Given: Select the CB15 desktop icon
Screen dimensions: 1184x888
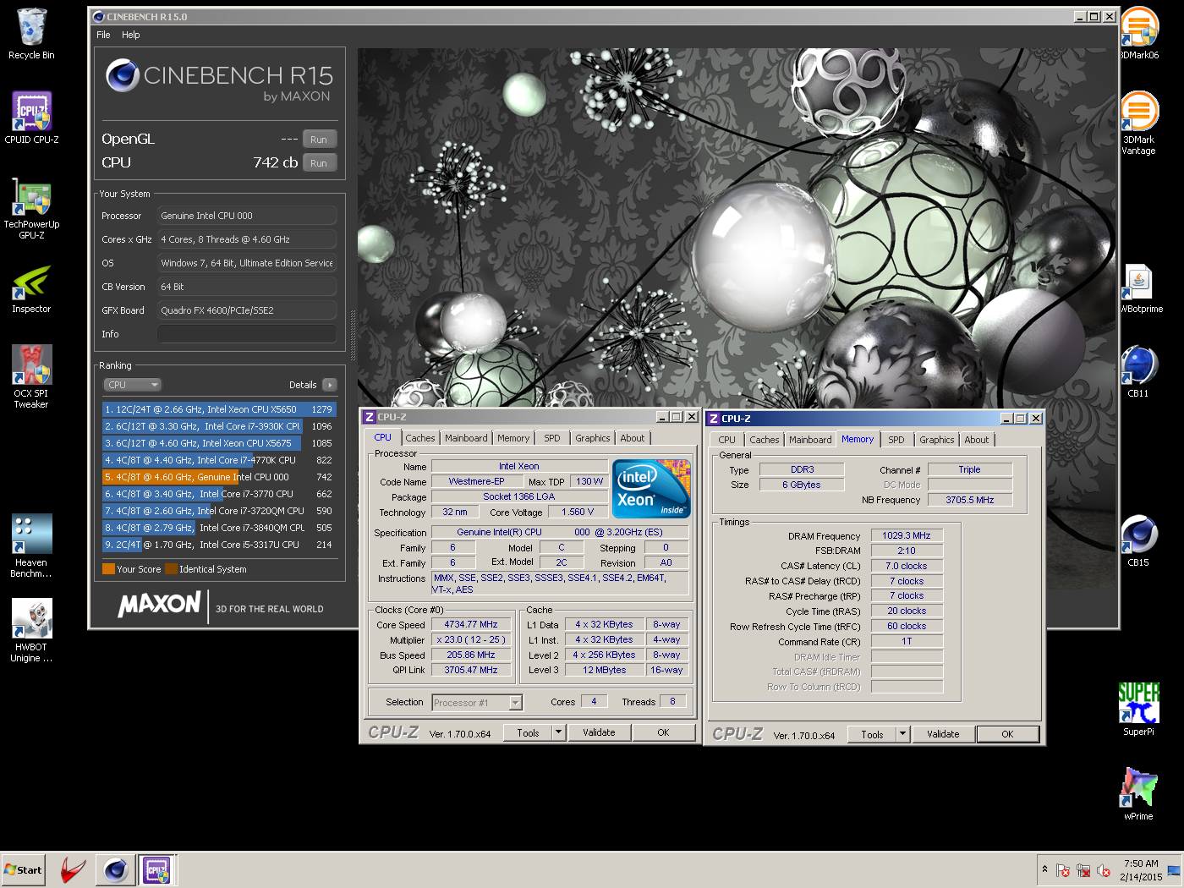Looking at the screenshot, I should click(1138, 541).
